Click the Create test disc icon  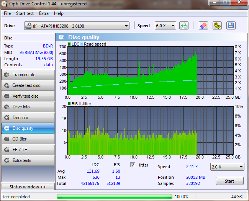pyautogui.click(x=7, y=85)
